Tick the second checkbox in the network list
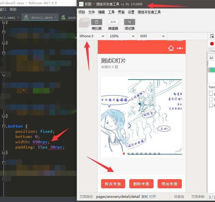Viewport: 215px width, 202px height. point(211,99)
